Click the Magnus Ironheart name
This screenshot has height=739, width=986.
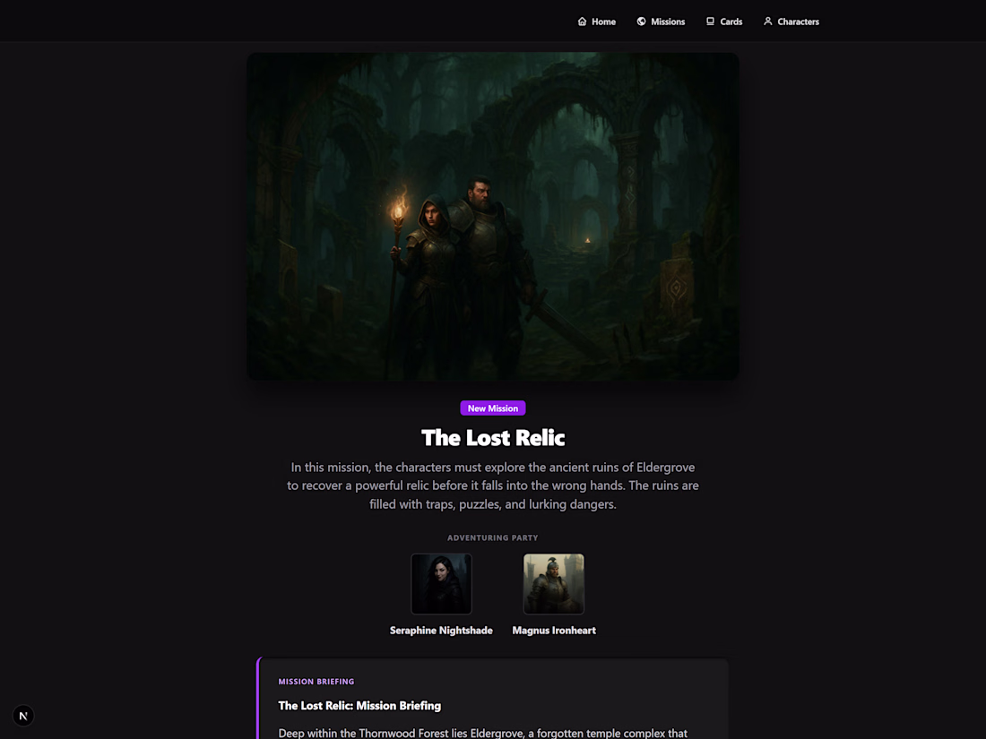pyautogui.click(x=553, y=631)
